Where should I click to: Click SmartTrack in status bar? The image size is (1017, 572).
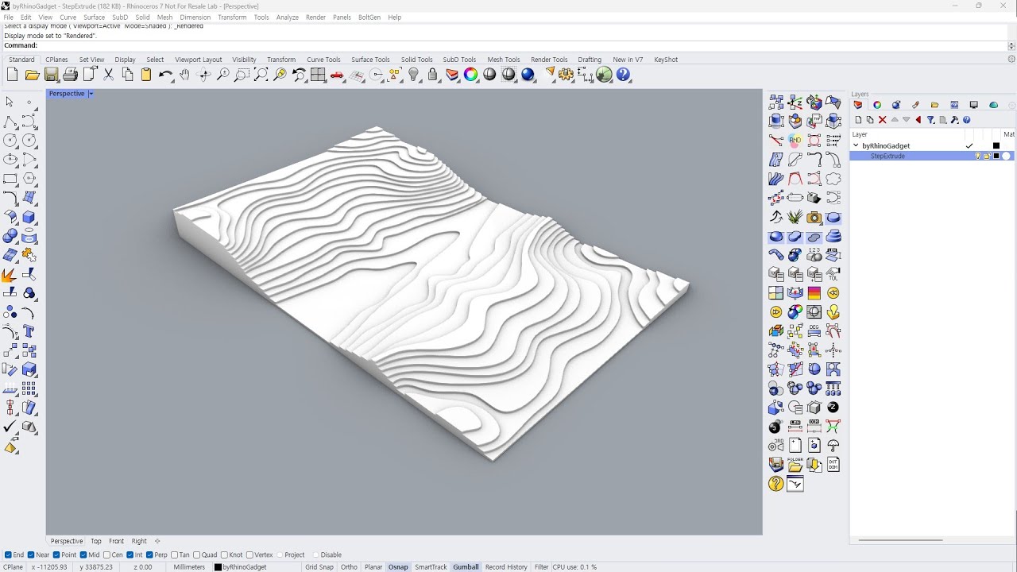[x=431, y=567]
